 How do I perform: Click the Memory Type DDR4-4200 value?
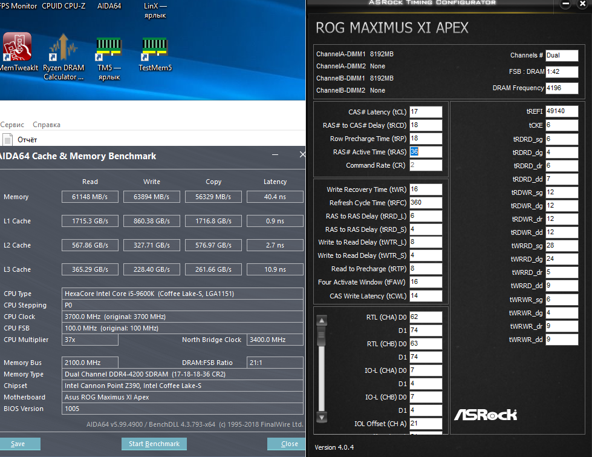[x=183, y=374]
